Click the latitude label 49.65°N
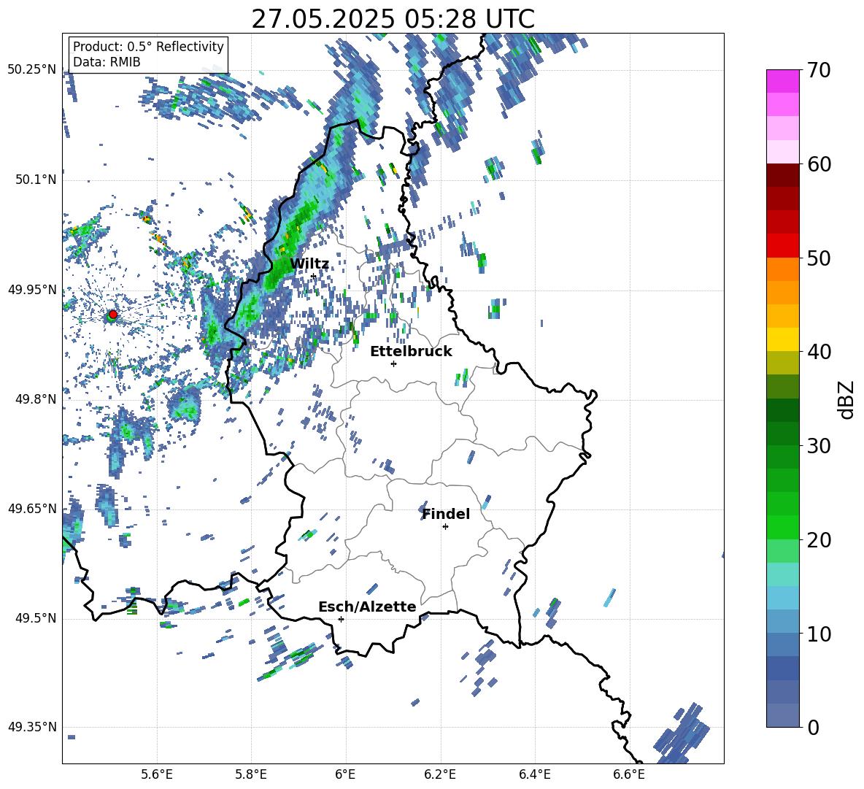The width and height of the screenshot is (864, 789). pos(32,508)
